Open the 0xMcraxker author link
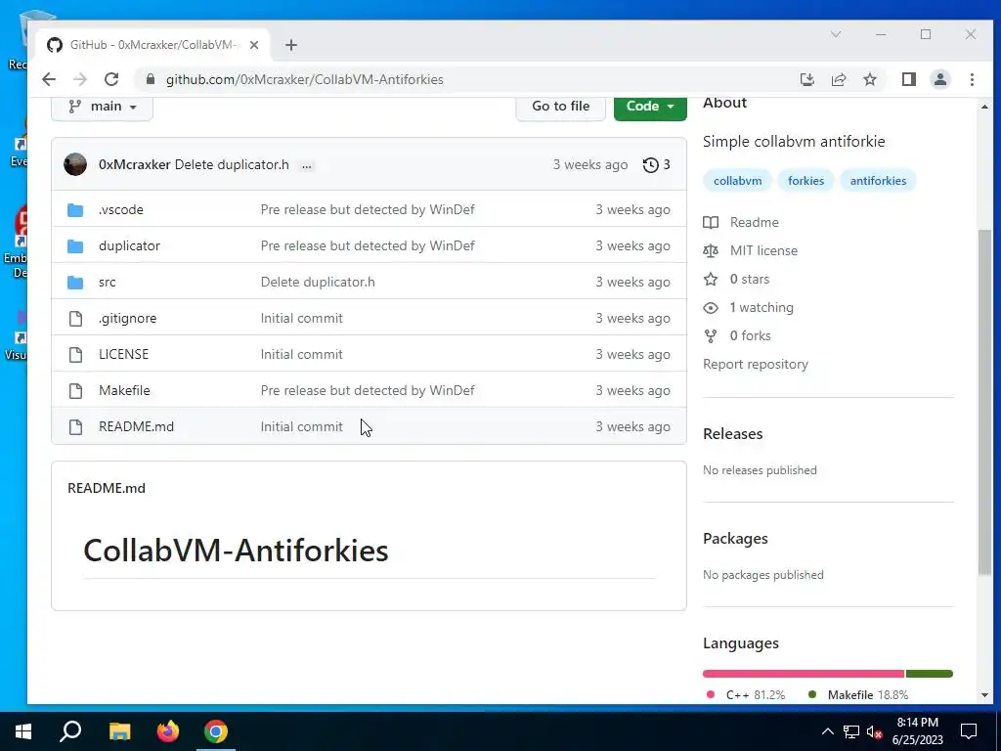 [134, 164]
